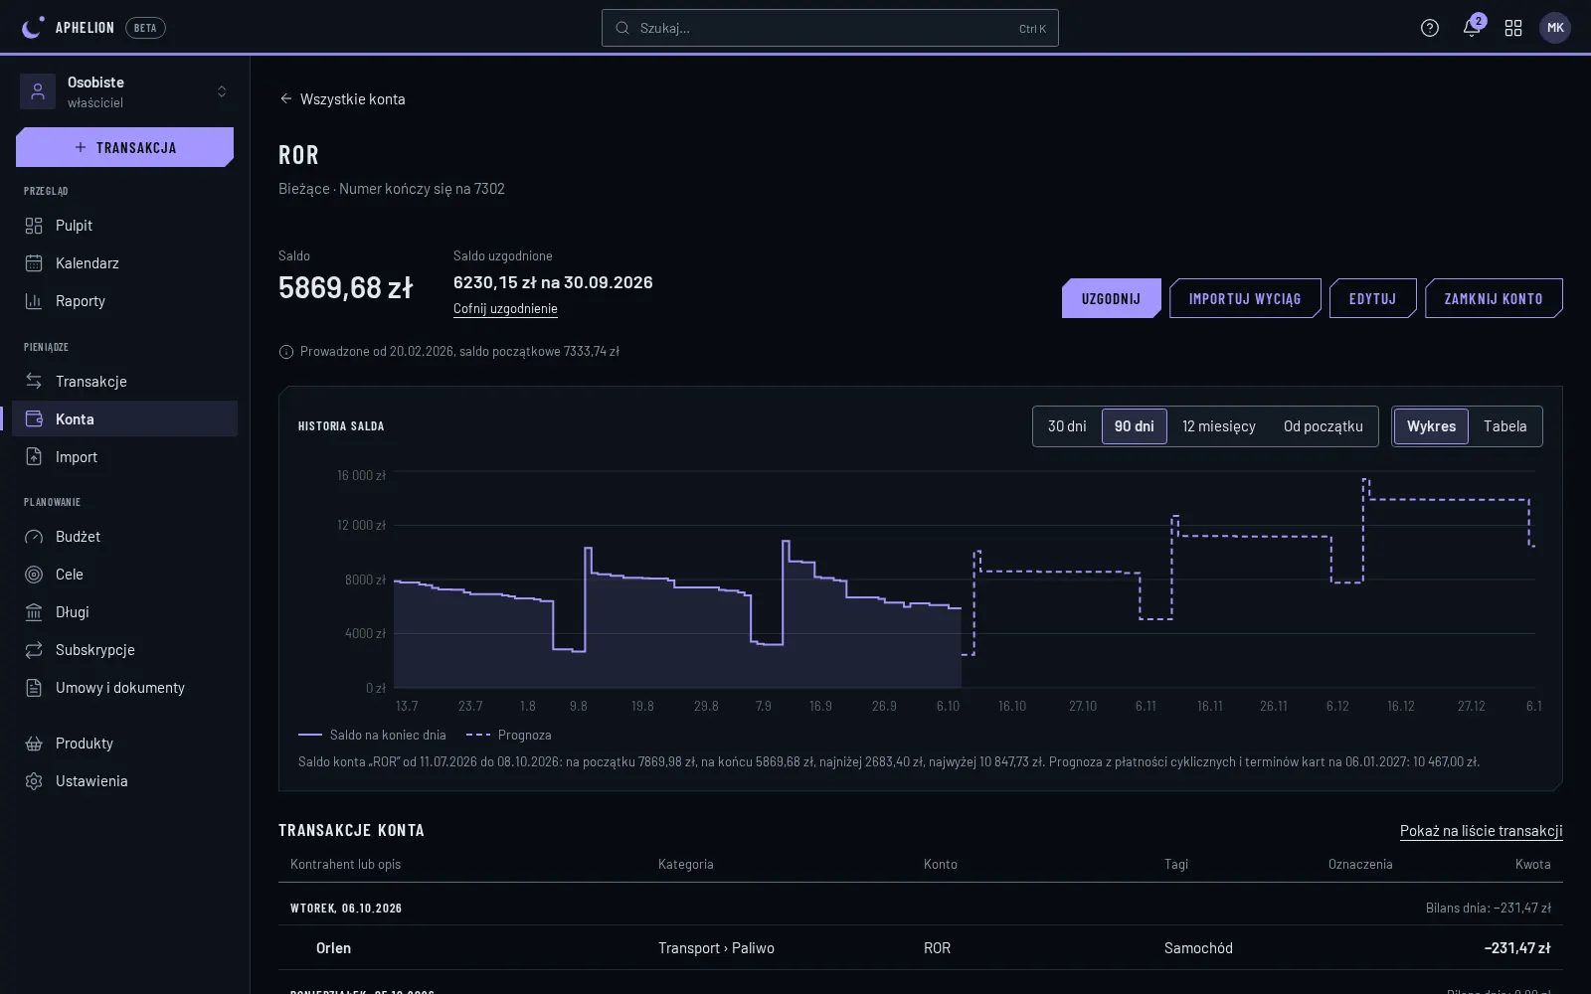Go to Wszystkie konta back link
This screenshot has height=994, width=1591.
[342, 99]
